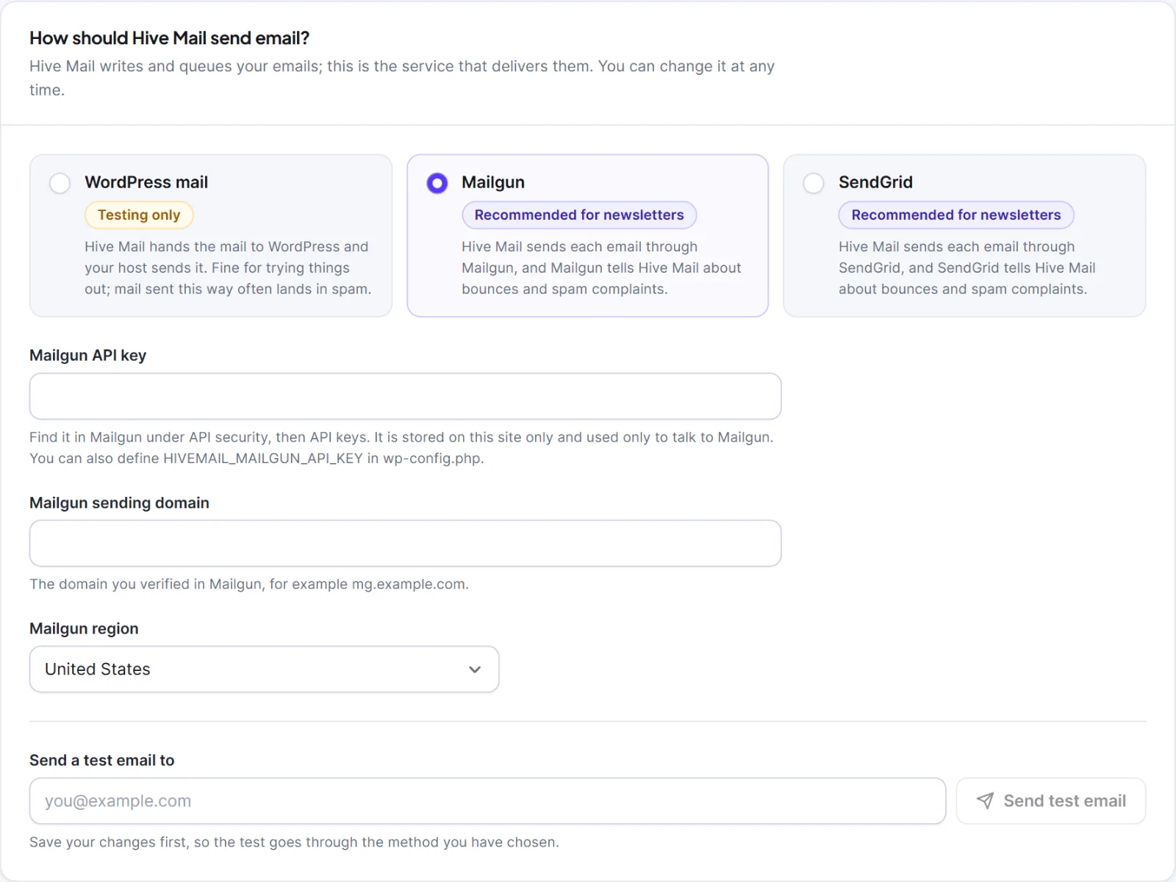This screenshot has width=1176, height=882.
Task: Click the Testing only badge
Action: coord(139,215)
